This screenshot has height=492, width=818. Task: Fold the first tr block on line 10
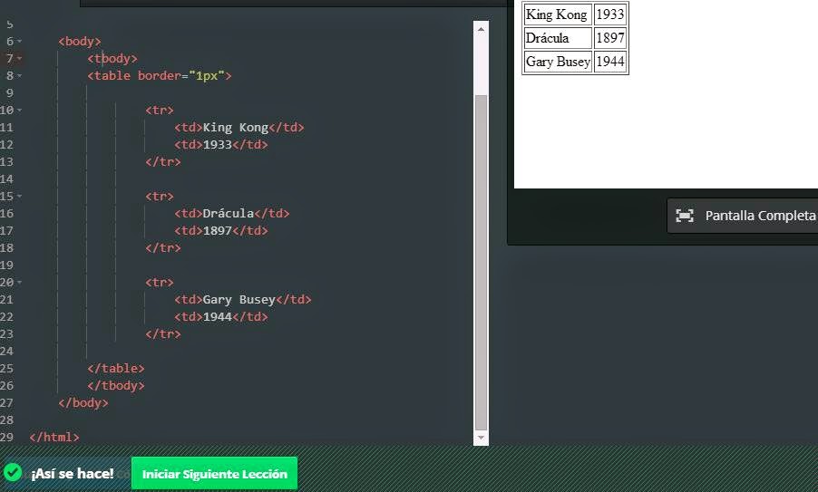coord(19,110)
